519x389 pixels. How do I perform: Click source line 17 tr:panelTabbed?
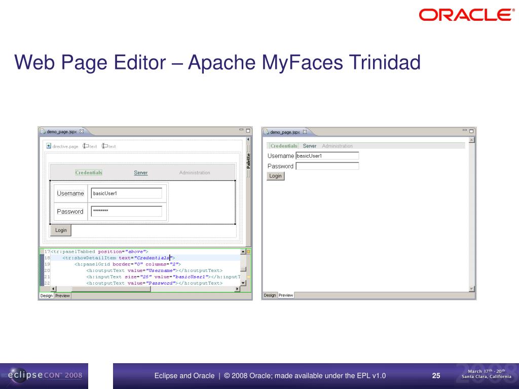coord(99,252)
